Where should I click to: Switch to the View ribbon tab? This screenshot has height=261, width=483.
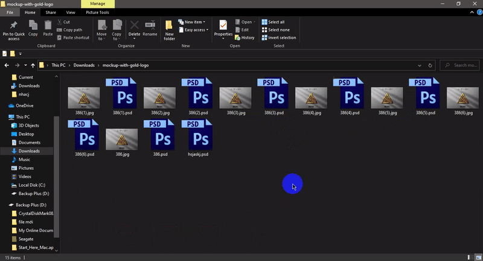pos(71,12)
